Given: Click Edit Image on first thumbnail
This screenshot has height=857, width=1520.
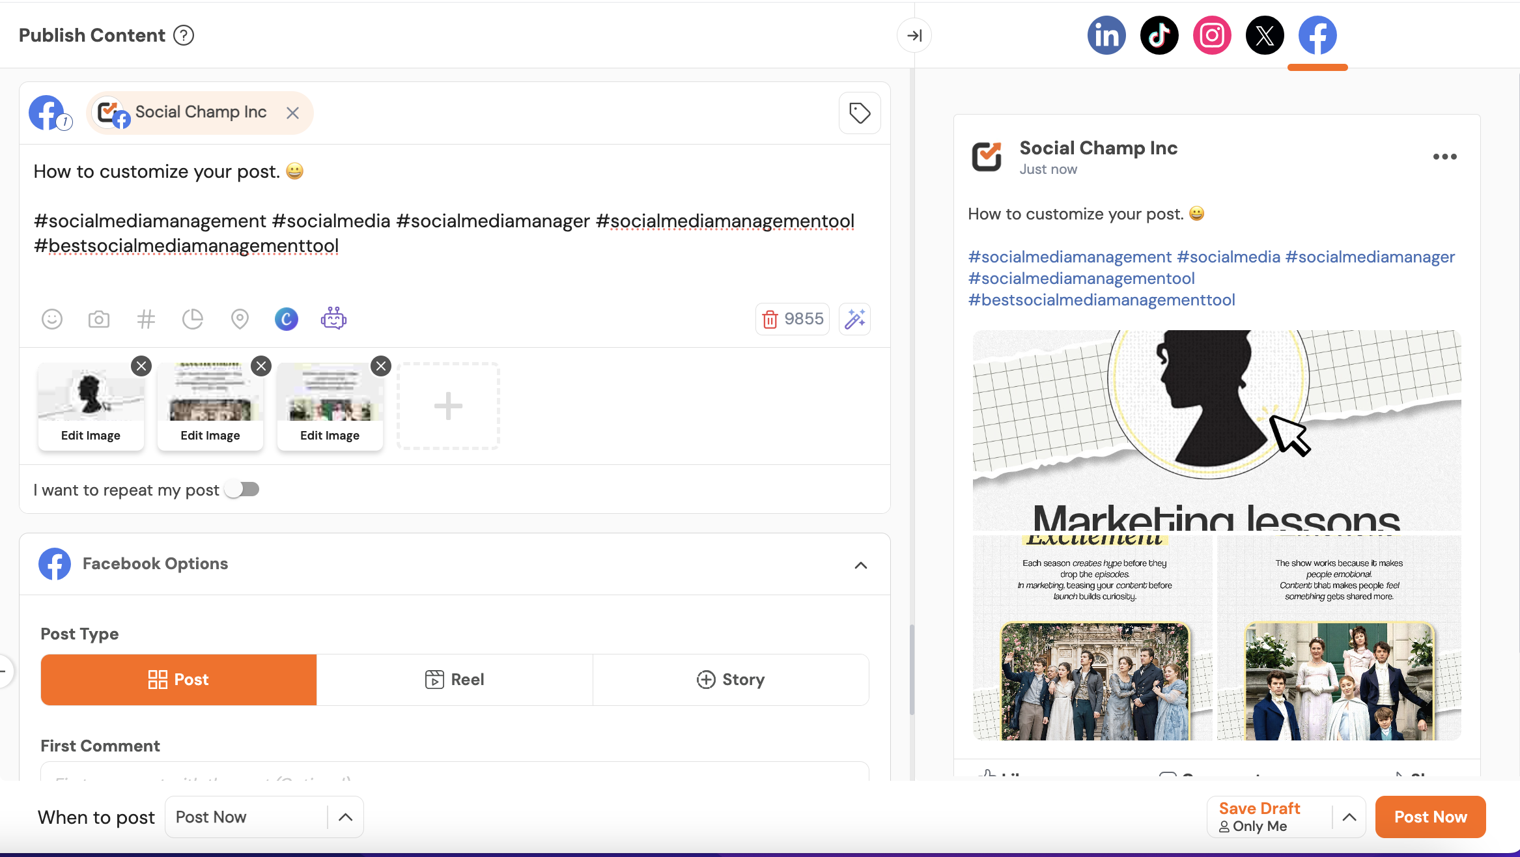Looking at the screenshot, I should point(91,436).
